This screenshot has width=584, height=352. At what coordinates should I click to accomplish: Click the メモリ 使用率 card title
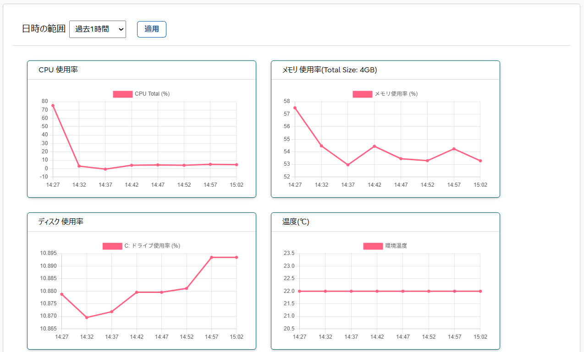pos(330,70)
